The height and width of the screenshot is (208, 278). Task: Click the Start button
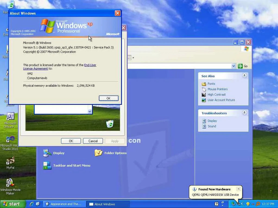tap(12, 204)
